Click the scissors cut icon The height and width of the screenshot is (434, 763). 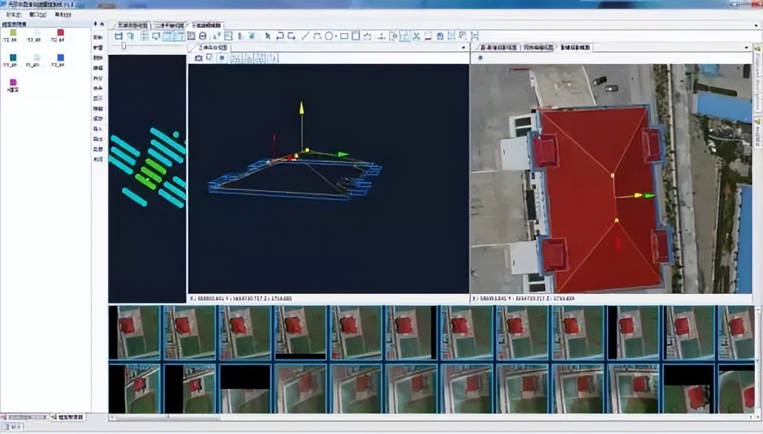point(417,36)
